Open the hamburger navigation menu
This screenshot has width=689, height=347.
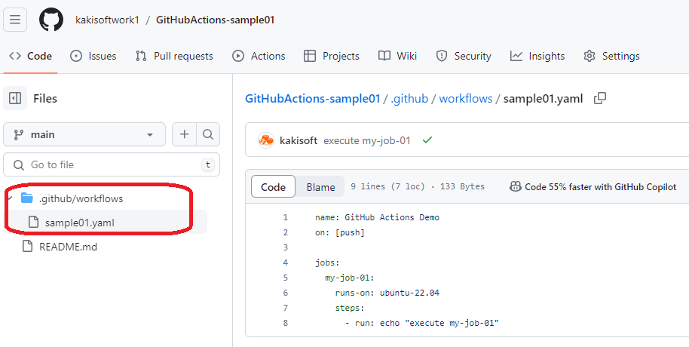(15, 20)
